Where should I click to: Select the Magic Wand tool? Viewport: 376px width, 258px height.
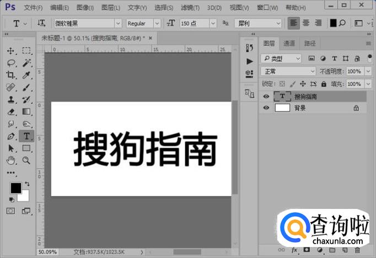tap(26, 63)
